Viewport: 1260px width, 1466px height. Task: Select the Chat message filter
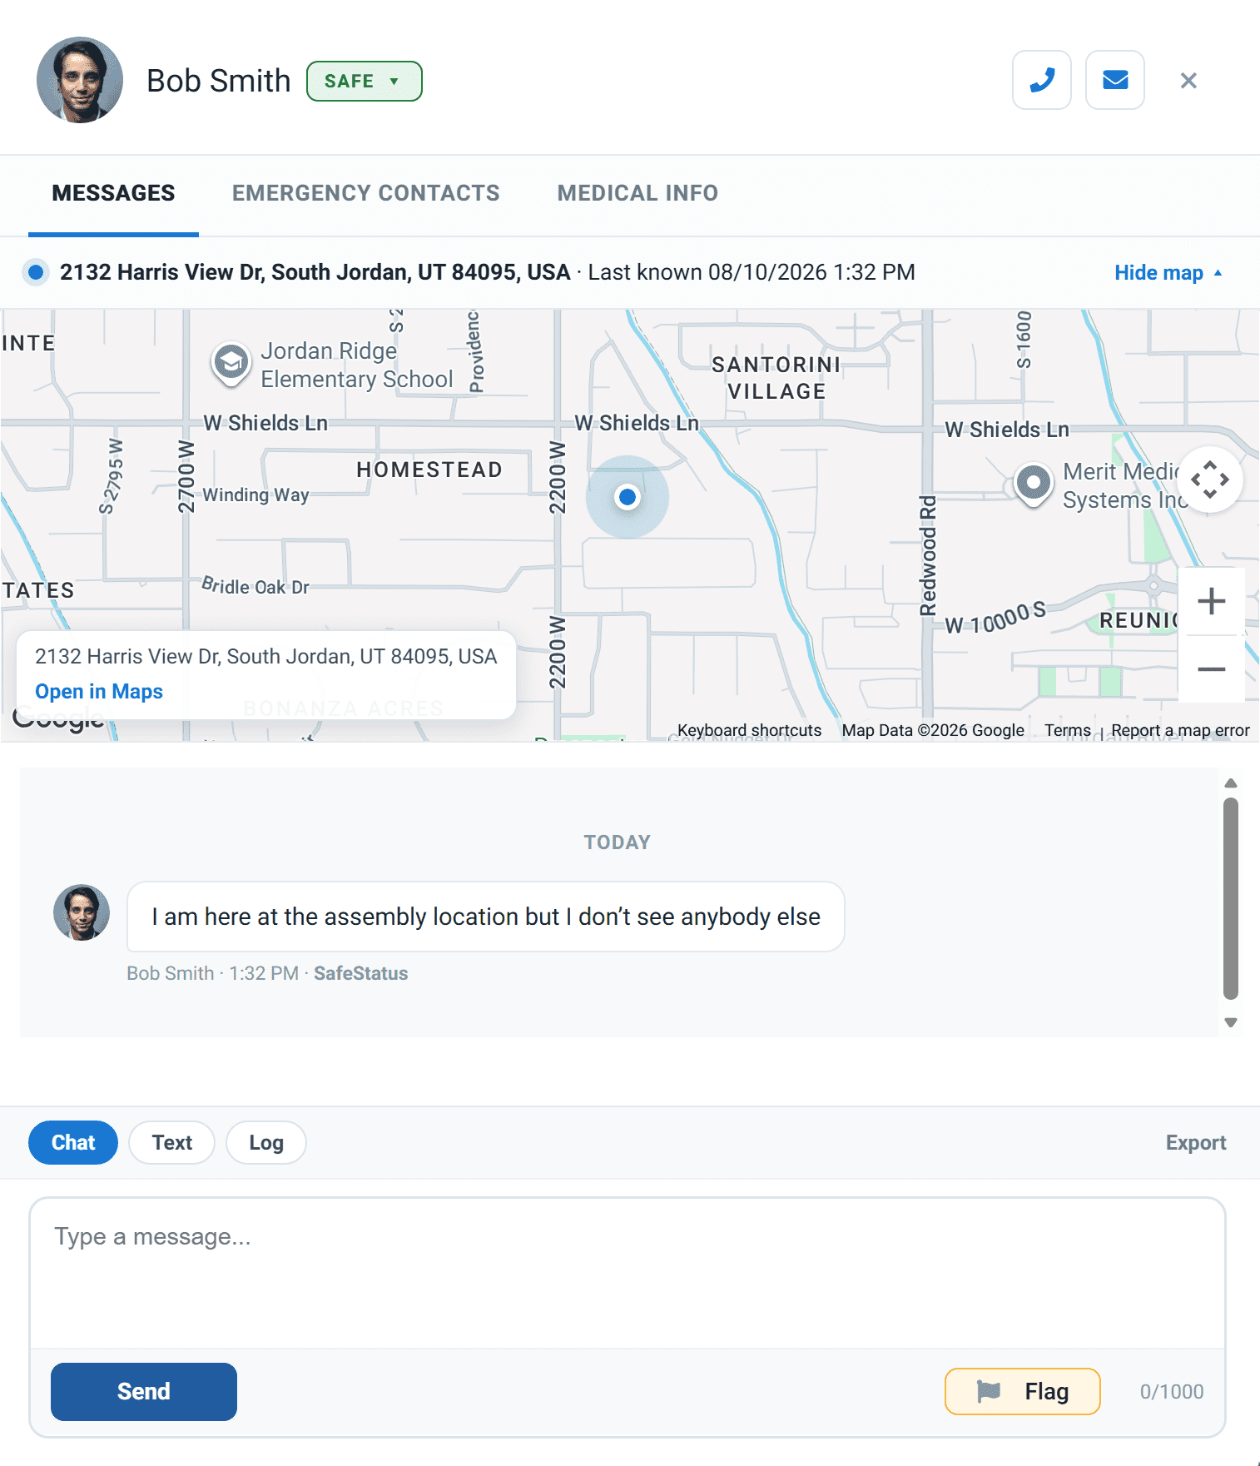73,1143
